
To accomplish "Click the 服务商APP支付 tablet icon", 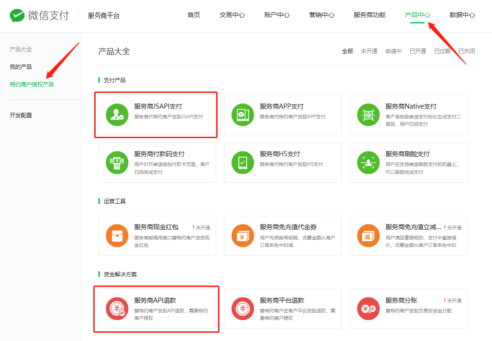I will pos(243,115).
